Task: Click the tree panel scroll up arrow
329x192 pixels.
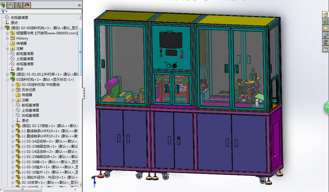Action: point(80,17)
